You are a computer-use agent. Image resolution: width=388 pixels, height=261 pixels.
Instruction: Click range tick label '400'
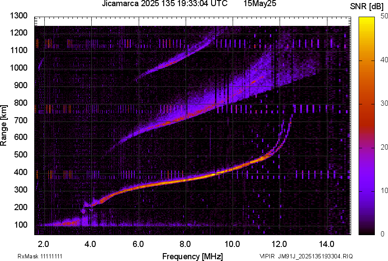[21, 172]
